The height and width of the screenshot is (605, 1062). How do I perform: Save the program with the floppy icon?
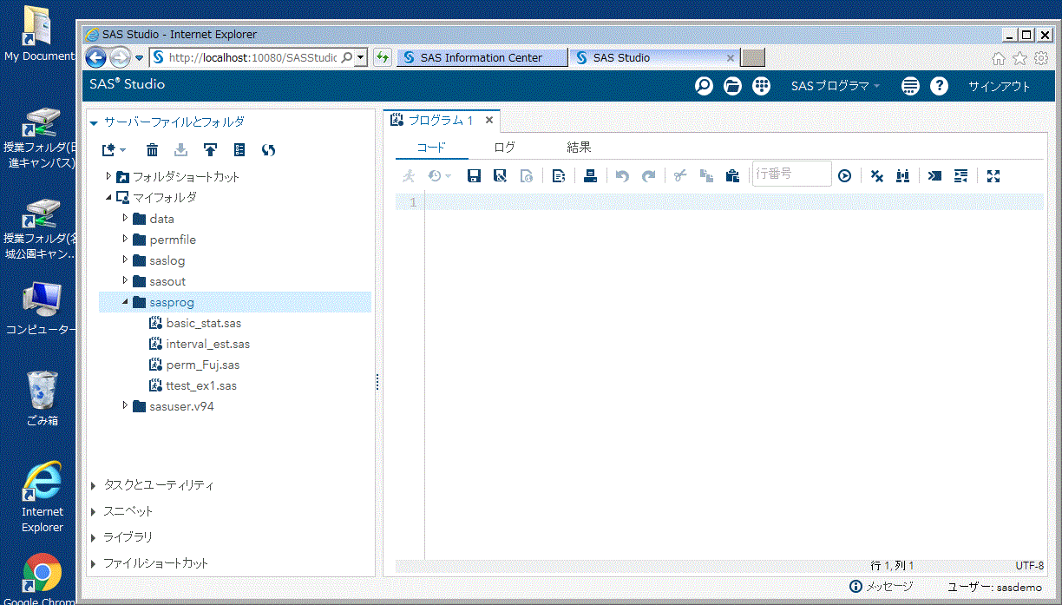474,175
